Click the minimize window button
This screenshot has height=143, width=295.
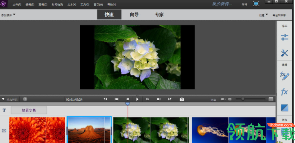269,2
